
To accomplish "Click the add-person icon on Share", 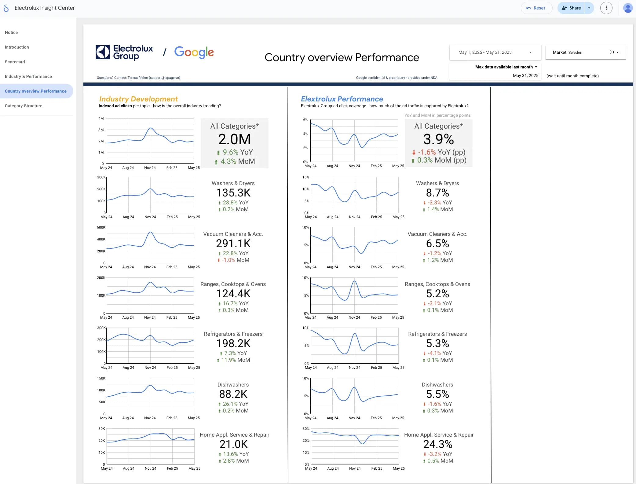I will 564,8.
